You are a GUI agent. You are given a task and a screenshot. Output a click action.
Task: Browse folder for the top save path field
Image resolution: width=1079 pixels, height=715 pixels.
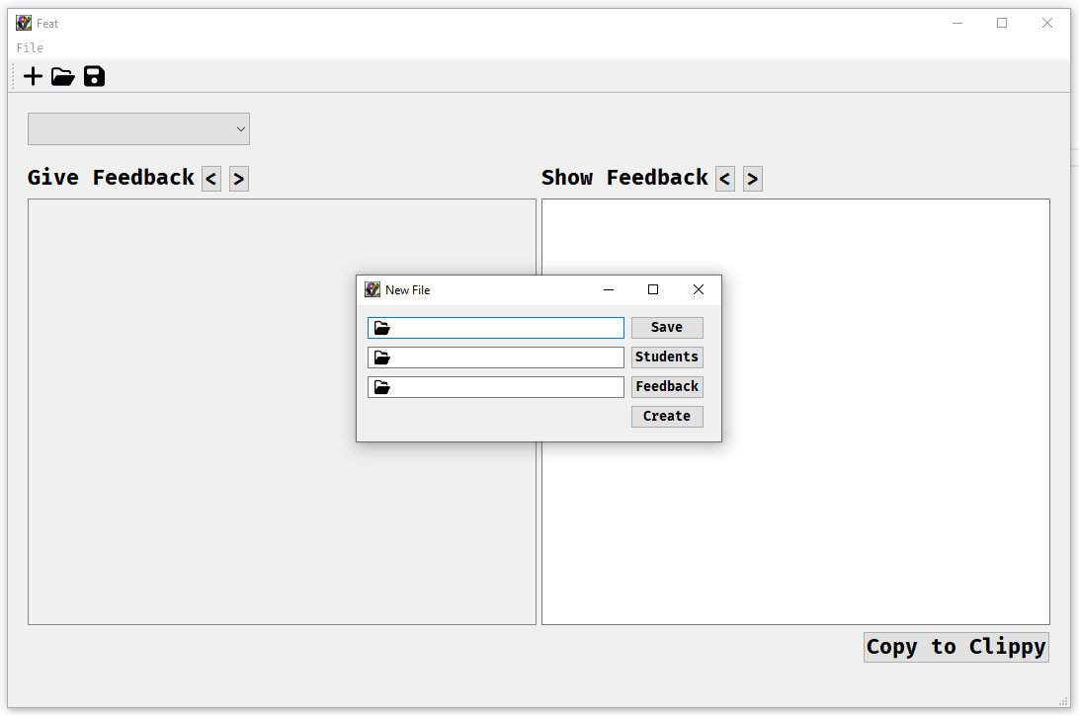pyautogui.click(x=381, y=327)
